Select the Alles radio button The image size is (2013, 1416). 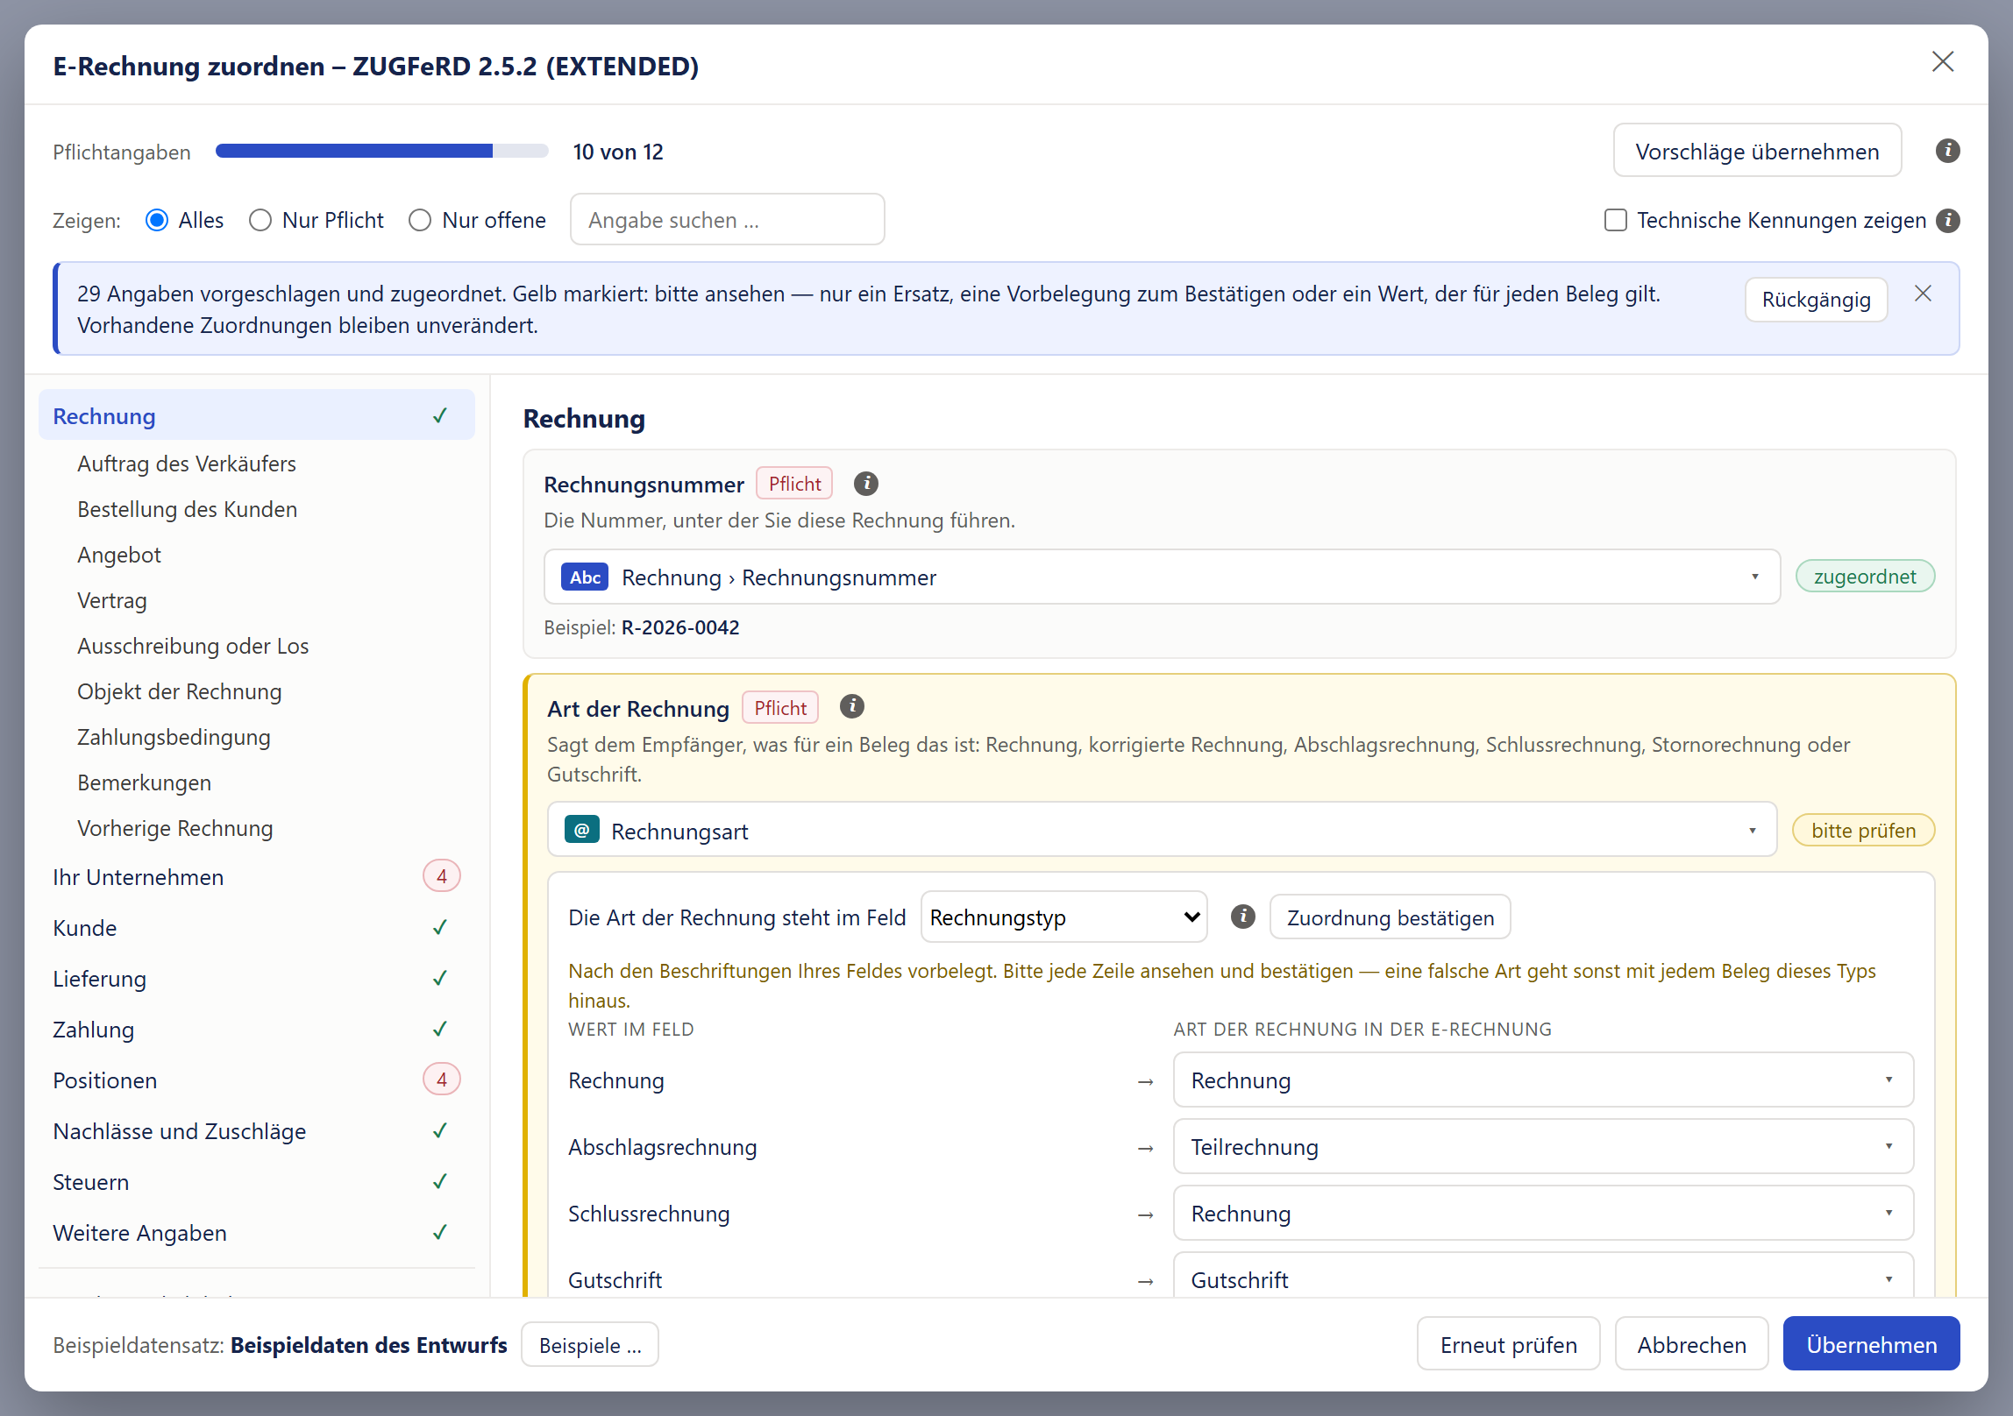[157, 220]
